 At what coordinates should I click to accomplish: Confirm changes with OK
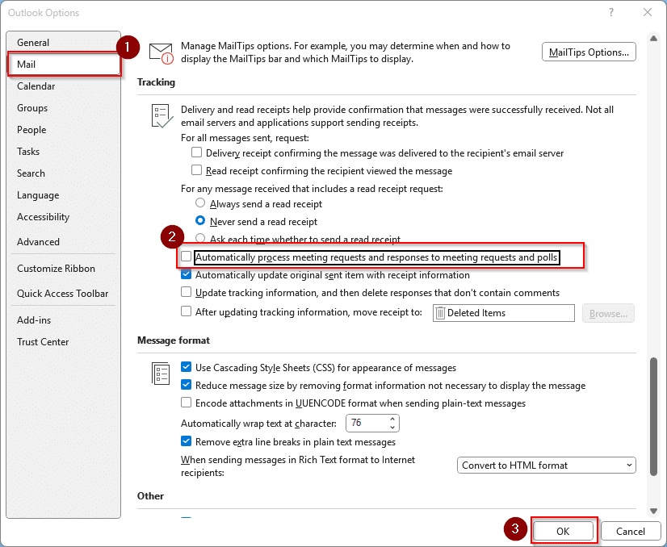pyautogui.click(x=563, y=532)
